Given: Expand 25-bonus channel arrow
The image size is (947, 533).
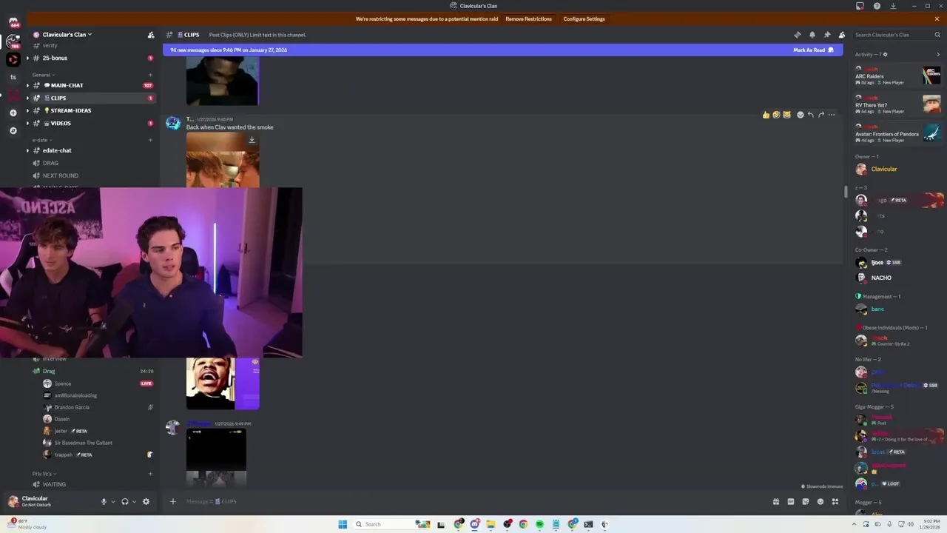Looking at the screenshot, I should point(27,58).
